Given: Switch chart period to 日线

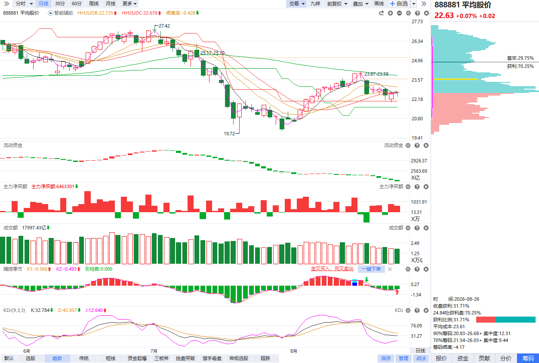Looking at the screenshot, I should tap(43, 3).
